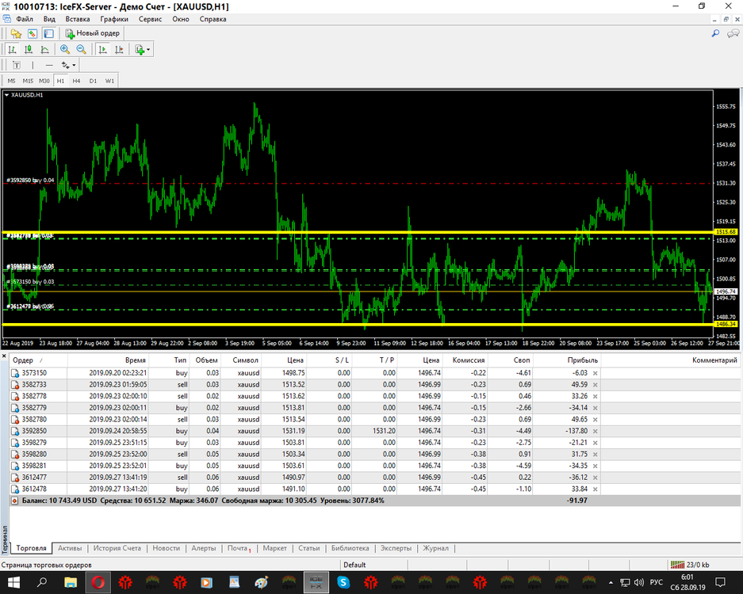Select the horizontal line drawing tool

pyautogui.click(x=49, y=65)
